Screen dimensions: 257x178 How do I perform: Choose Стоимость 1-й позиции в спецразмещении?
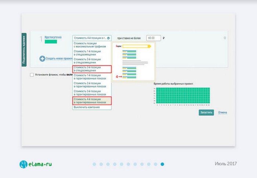[x=92, y=53]
